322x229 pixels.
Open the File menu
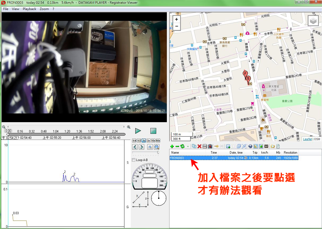pos(6,9)
